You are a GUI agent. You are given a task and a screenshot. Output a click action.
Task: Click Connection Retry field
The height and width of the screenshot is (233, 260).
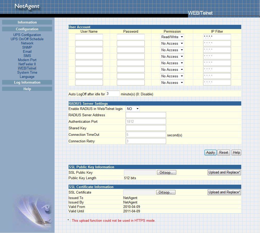tap(146, 141)
